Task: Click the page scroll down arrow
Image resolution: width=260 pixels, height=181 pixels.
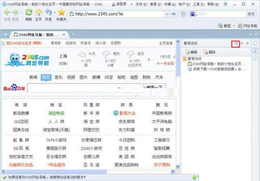Action: tap(178, 166)
